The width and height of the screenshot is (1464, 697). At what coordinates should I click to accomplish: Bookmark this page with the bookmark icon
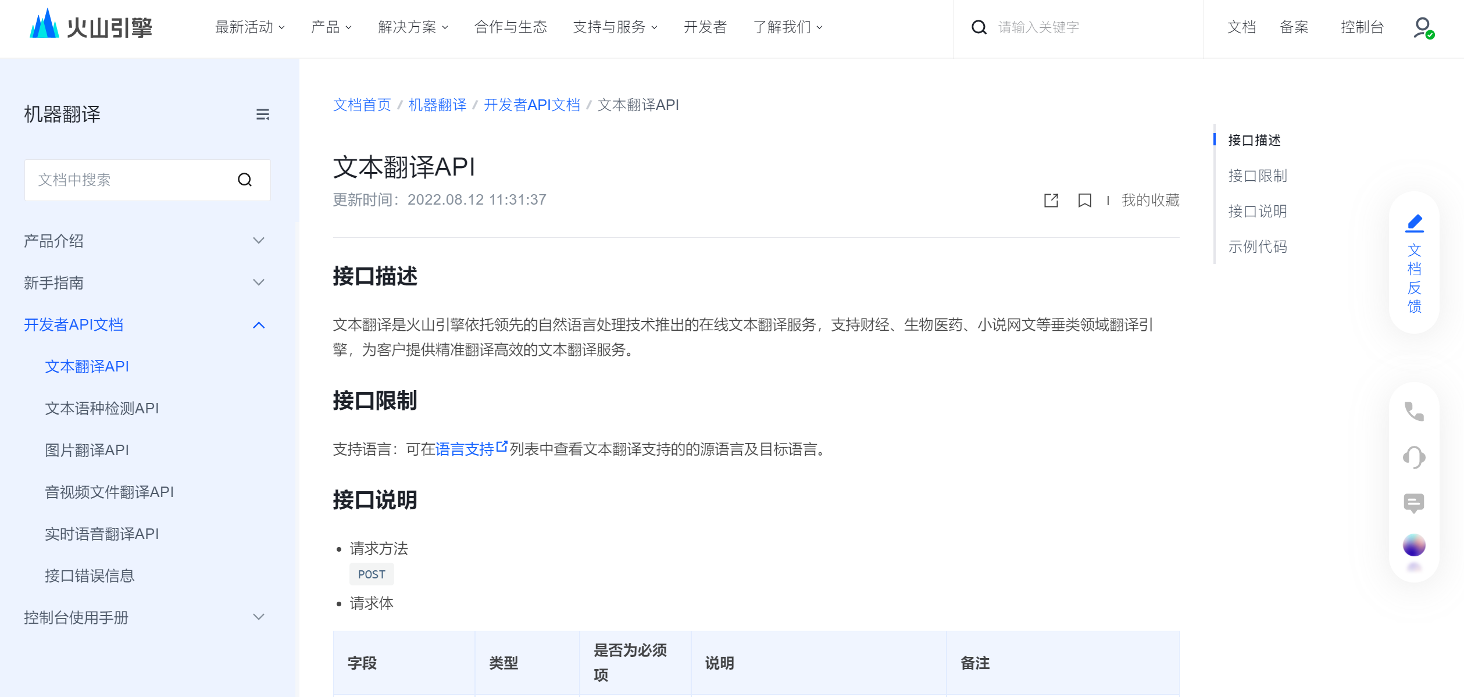pos(1084,201)
